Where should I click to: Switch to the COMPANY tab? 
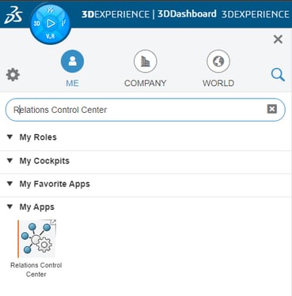coord(145,69)
